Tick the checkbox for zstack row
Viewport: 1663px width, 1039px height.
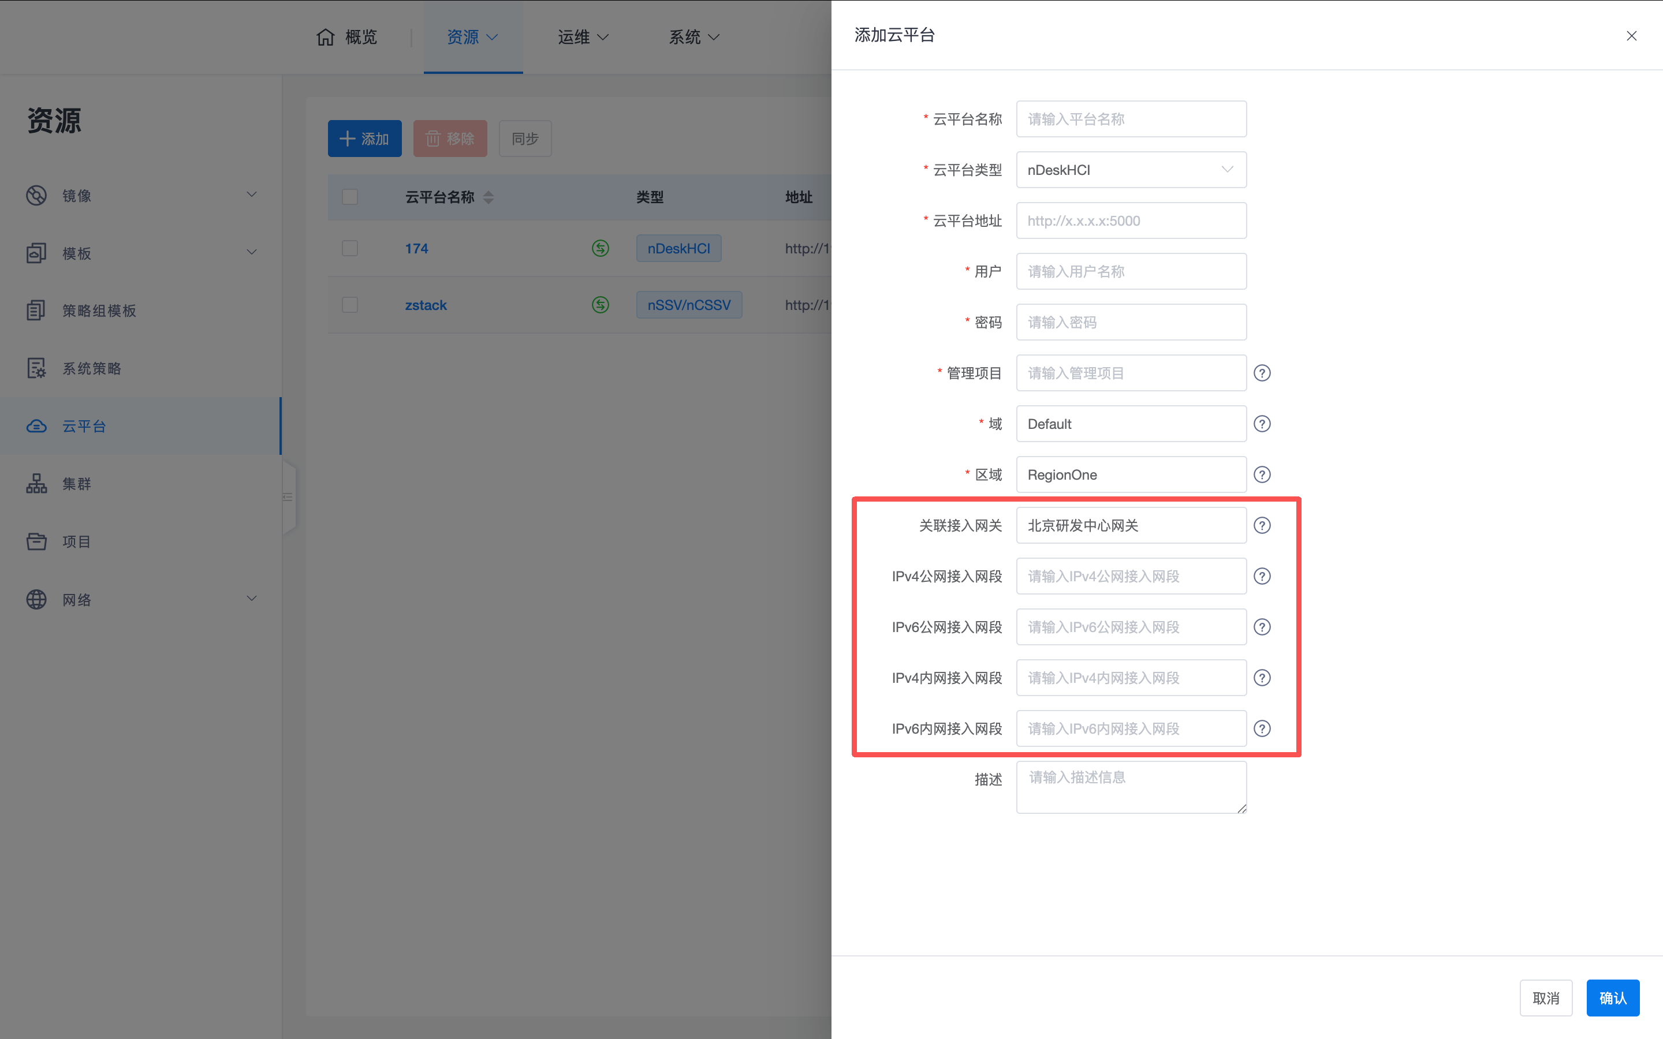pyautogui.click(x=350, y=304)
